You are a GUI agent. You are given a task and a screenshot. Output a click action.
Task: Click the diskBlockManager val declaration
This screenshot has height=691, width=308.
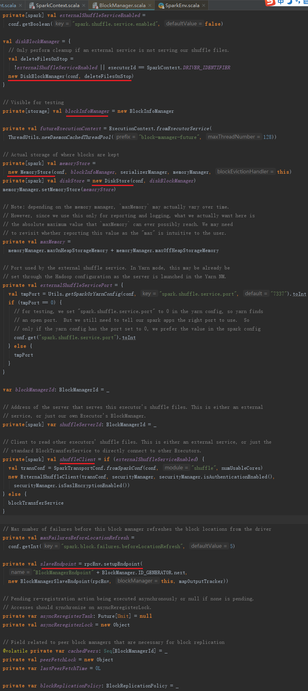pos(37,42)
